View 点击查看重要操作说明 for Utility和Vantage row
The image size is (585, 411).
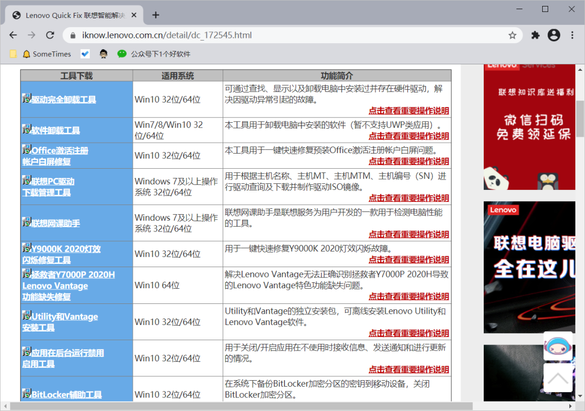pos(408,333)
